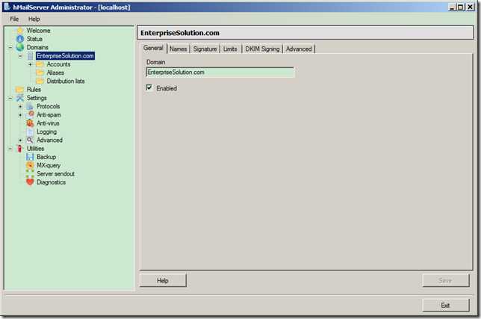Click the Utilities red icon
This screenshot has width=481, height=319.
pos(19,149)
